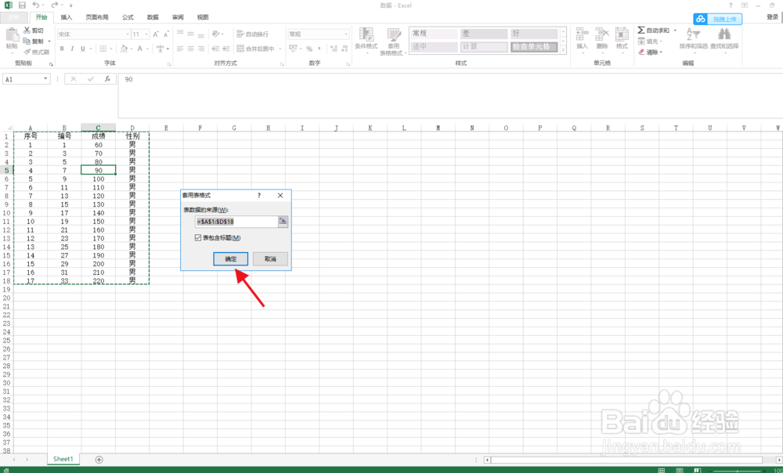Click the Save icon in quick access toolbar

[x=22, y=5]
